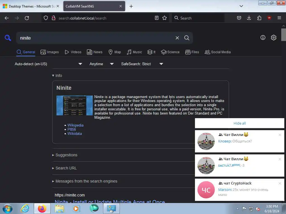Open the Wikipedia link for Ninite
This screenshot has width=286, height=214.
click(75, 125)
